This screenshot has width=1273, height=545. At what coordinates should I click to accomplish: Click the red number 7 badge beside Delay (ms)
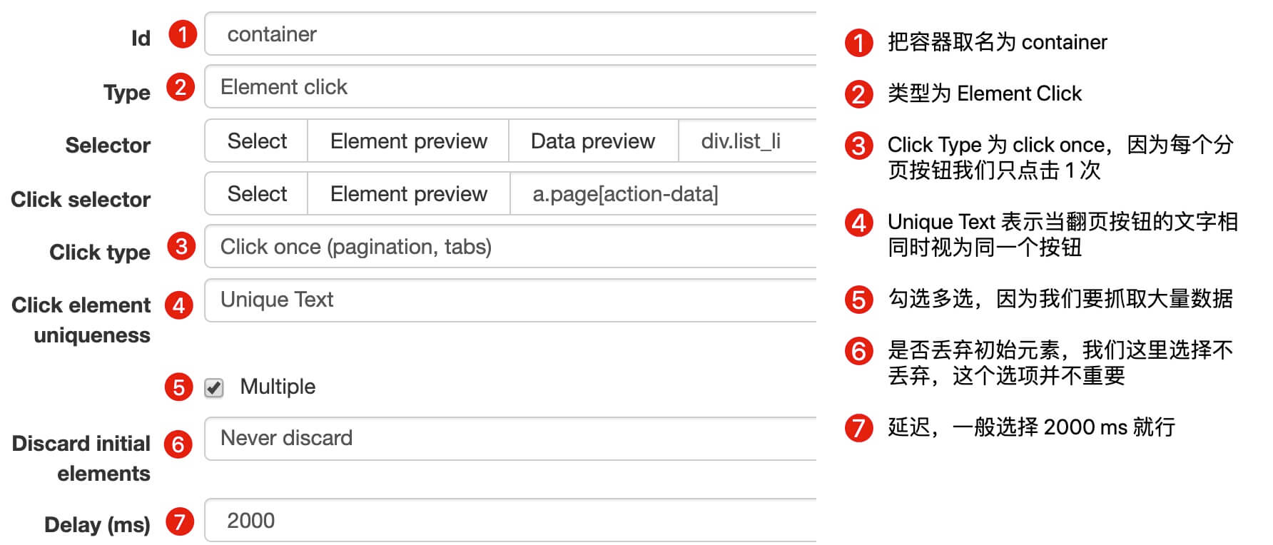point(180,521)
